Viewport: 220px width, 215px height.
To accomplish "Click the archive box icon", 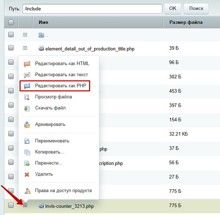I will [x=27, y=124].
